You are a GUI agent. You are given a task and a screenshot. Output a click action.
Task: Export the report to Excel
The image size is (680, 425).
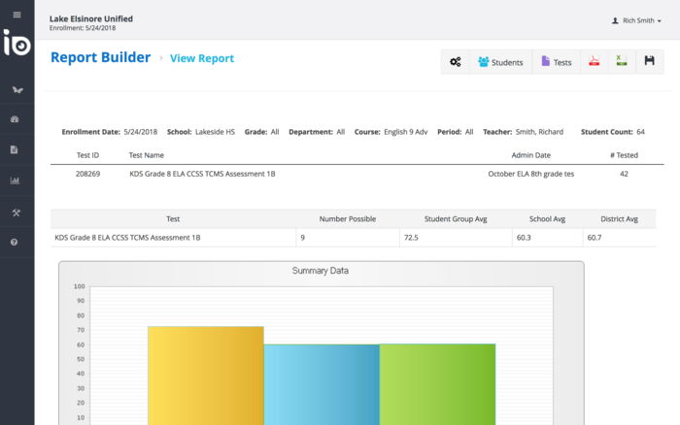[x=620, y=62]
